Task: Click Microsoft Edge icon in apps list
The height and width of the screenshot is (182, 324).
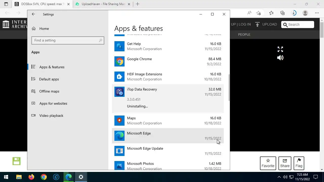Action: pyautogui.click(x=119, y=136)
